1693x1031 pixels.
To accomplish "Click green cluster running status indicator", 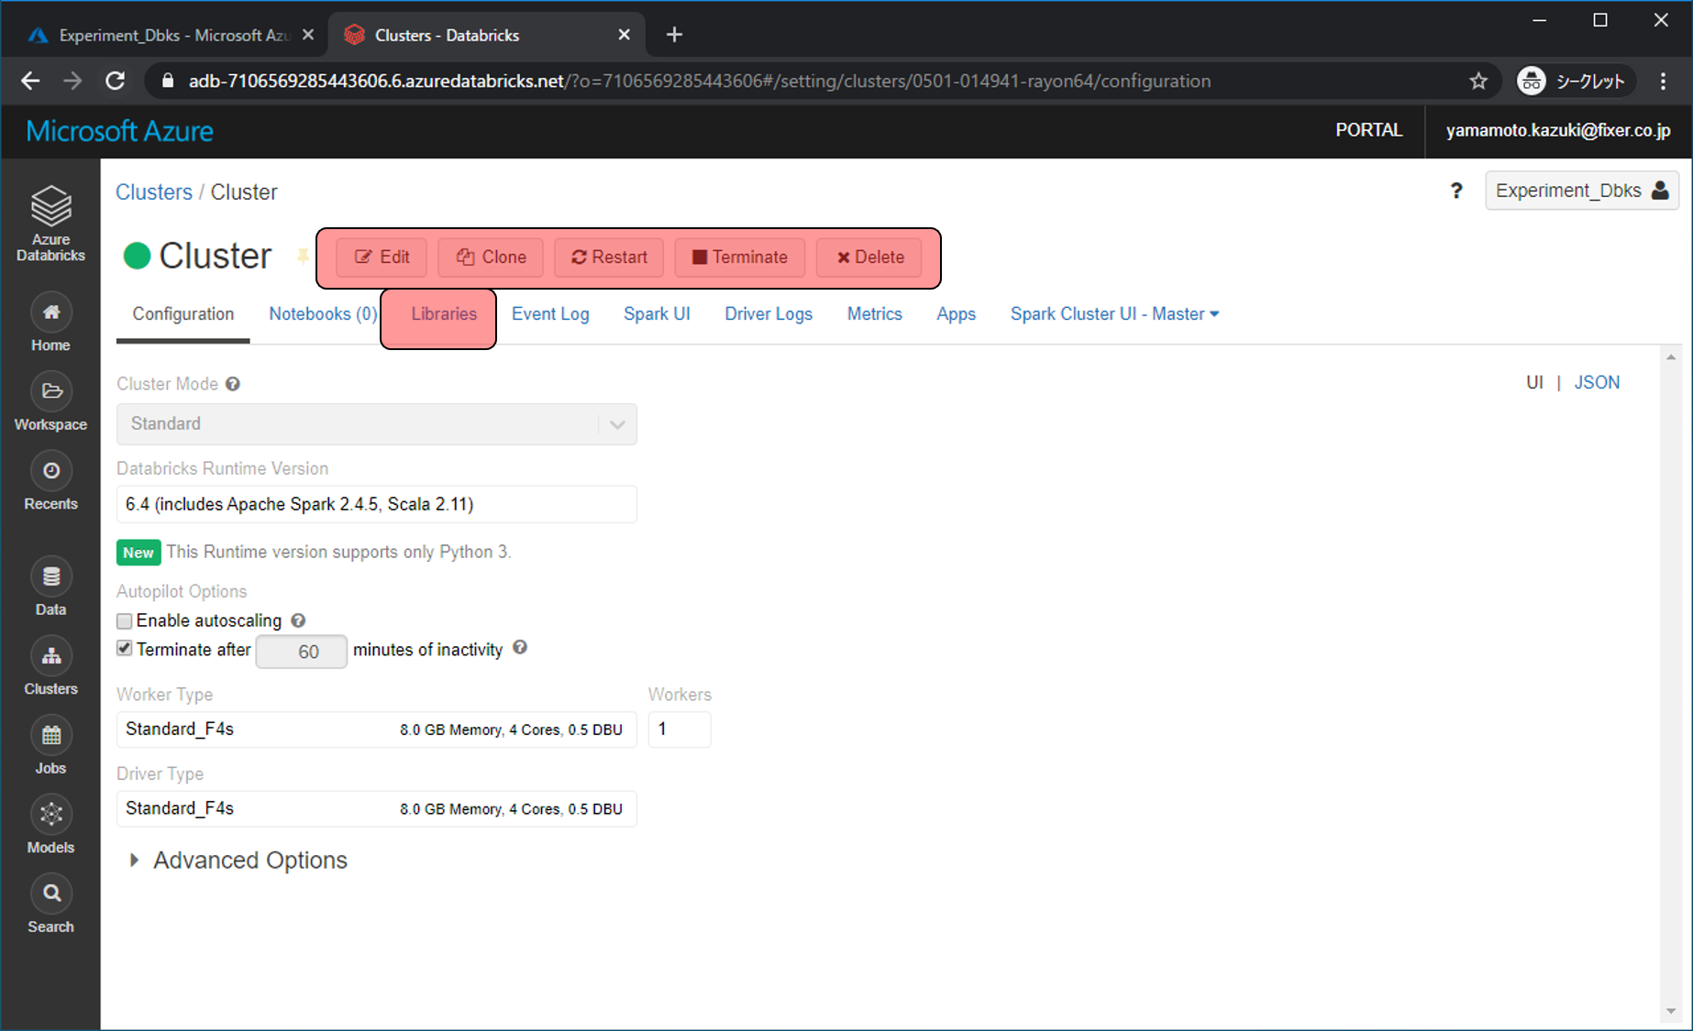I will [137, 256].
